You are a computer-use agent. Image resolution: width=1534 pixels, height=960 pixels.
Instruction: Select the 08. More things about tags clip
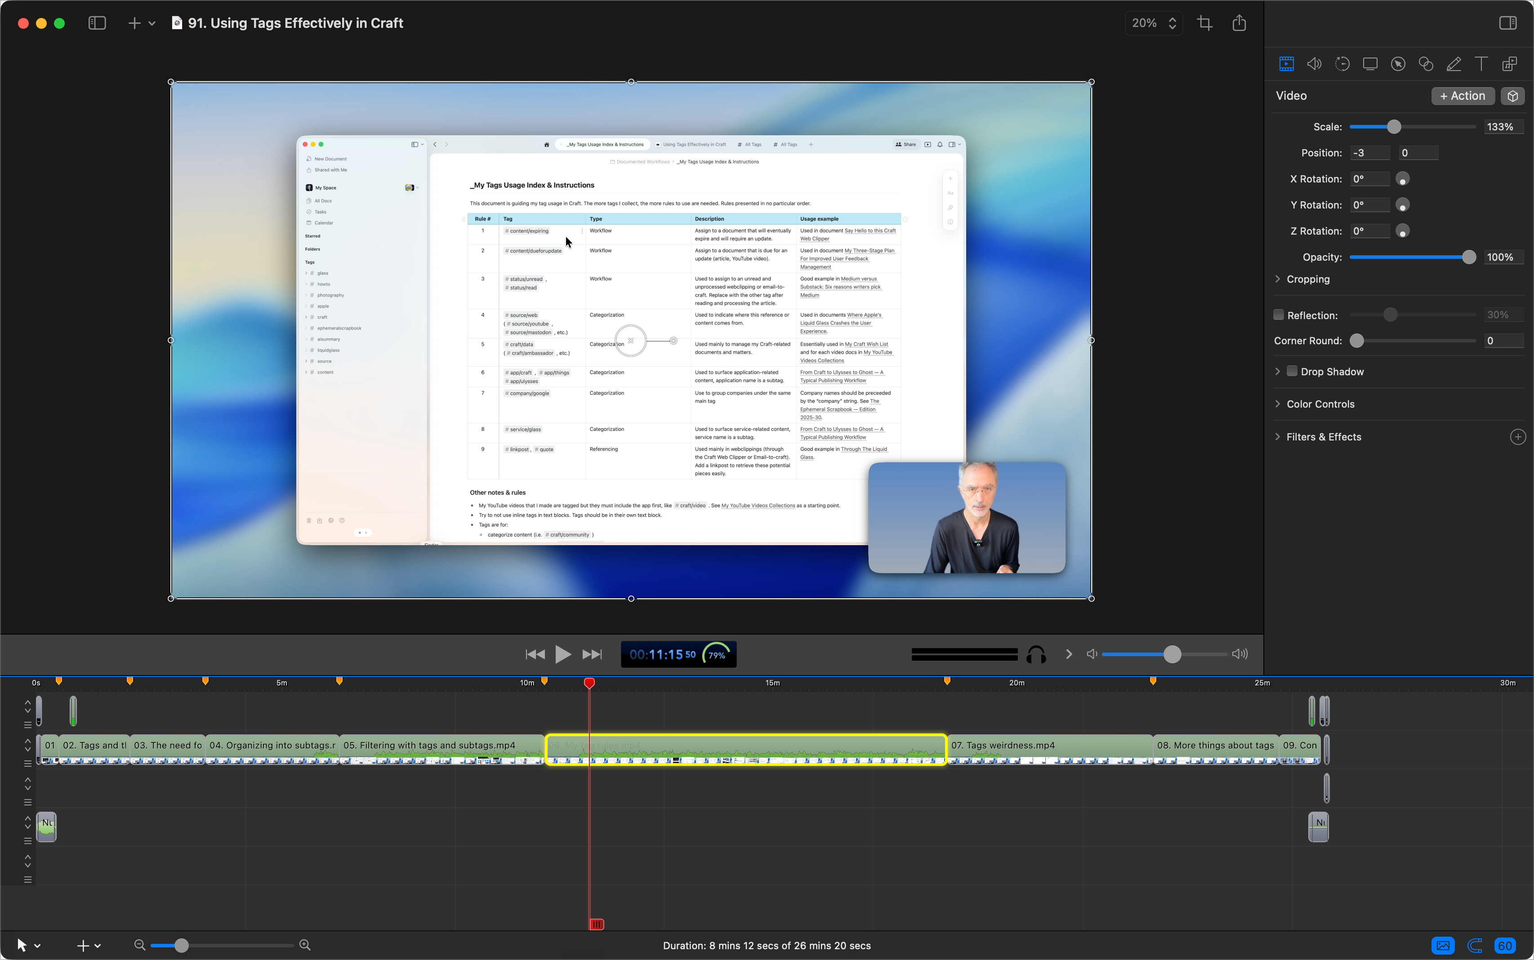tap(1216, 750)
